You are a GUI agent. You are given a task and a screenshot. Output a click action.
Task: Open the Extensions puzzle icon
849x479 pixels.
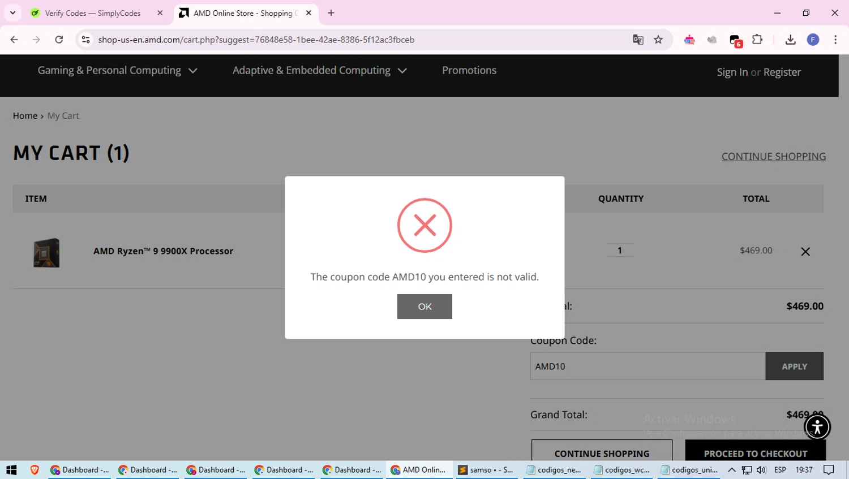pos(757,40)
